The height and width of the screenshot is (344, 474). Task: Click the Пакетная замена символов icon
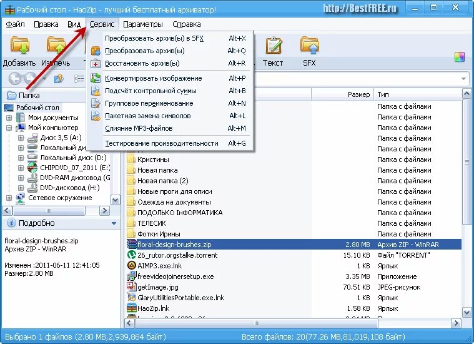coord(96,116)
